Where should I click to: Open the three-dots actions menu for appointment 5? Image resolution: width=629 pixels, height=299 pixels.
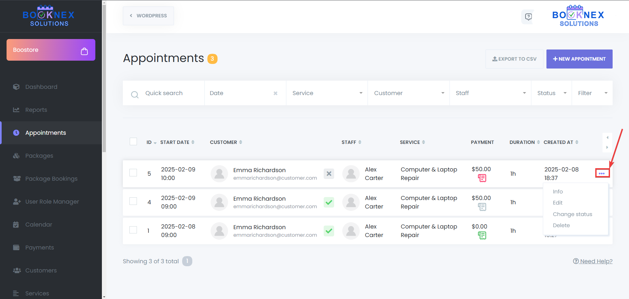[601, 173]
